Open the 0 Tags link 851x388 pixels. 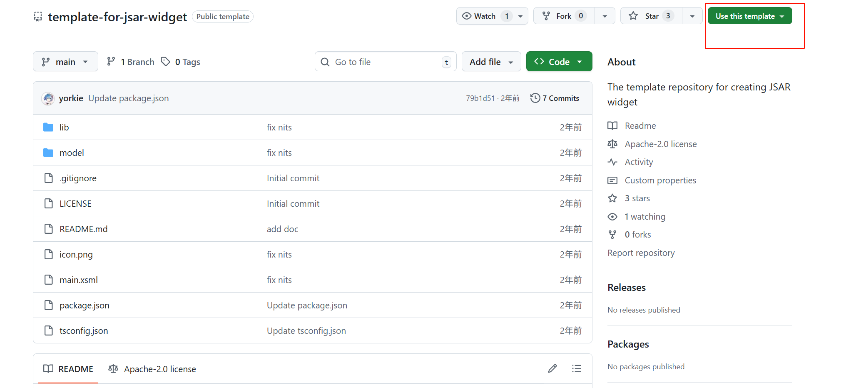pyautogui.click(x=181, y=62)
